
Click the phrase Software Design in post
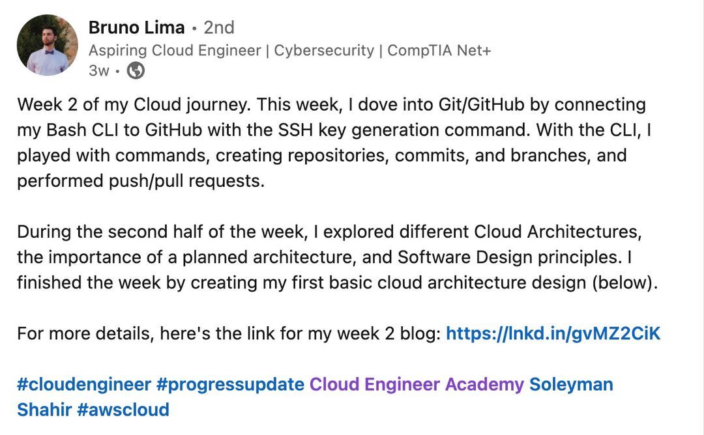[465, 257]
